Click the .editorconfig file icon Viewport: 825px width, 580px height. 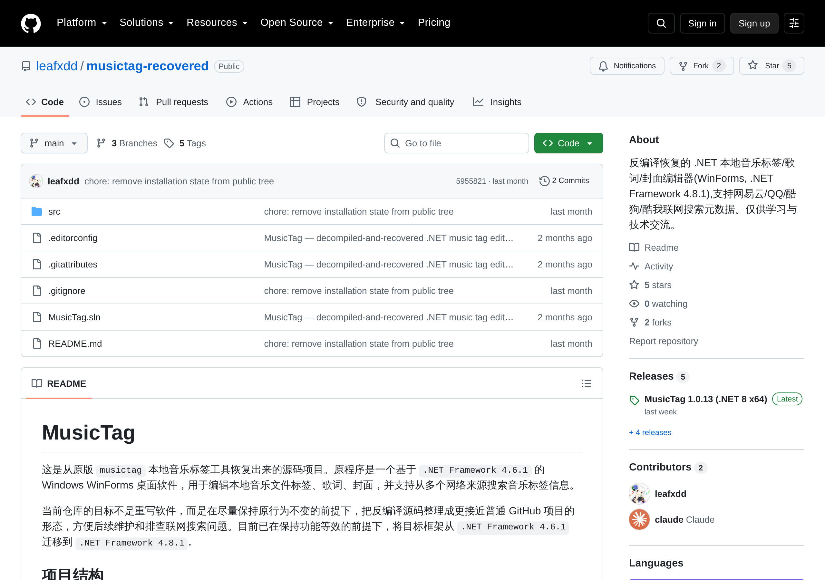(37, 238)
